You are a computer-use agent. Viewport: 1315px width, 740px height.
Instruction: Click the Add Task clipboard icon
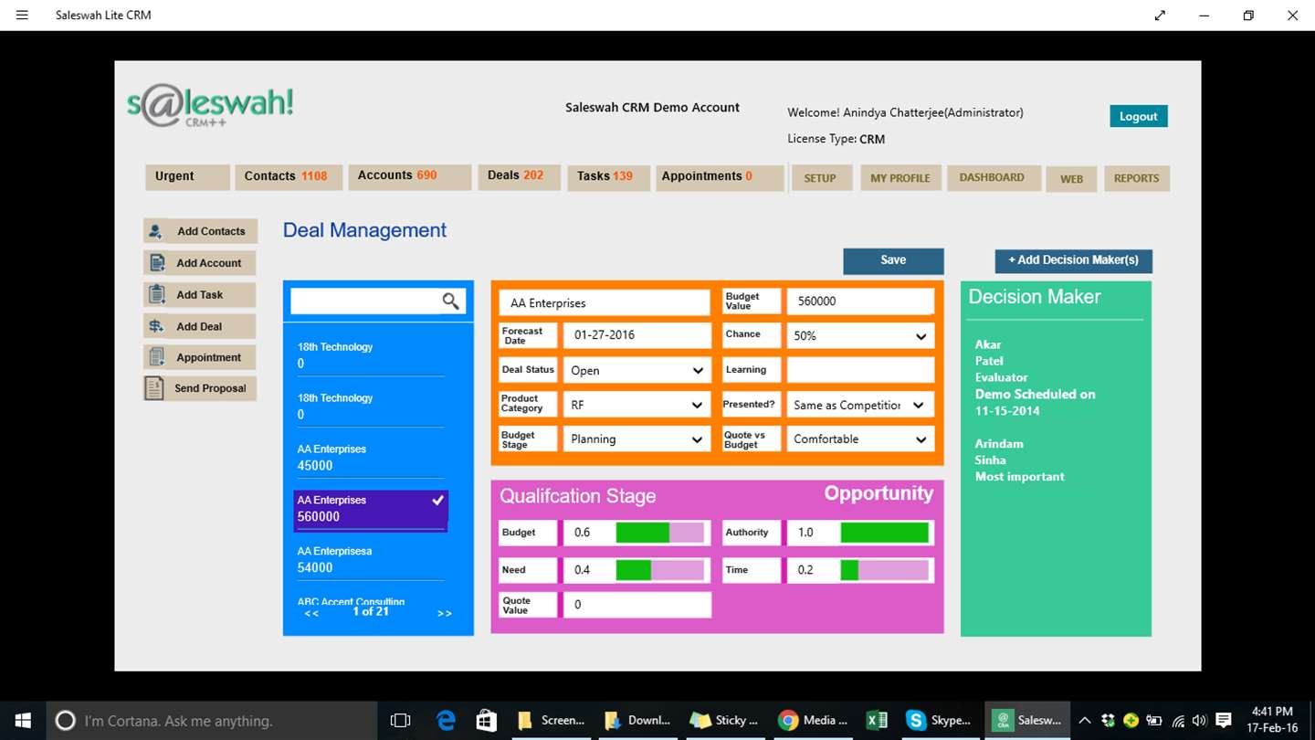(156, 294)
